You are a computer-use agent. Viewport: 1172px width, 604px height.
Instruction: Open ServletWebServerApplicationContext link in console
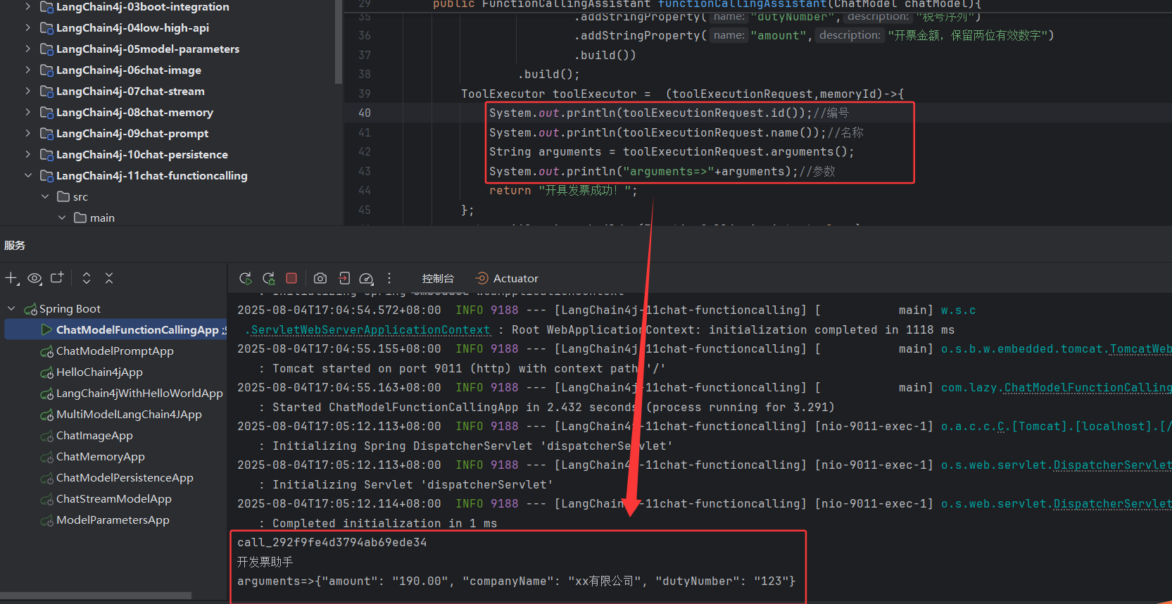coord(370,330)
